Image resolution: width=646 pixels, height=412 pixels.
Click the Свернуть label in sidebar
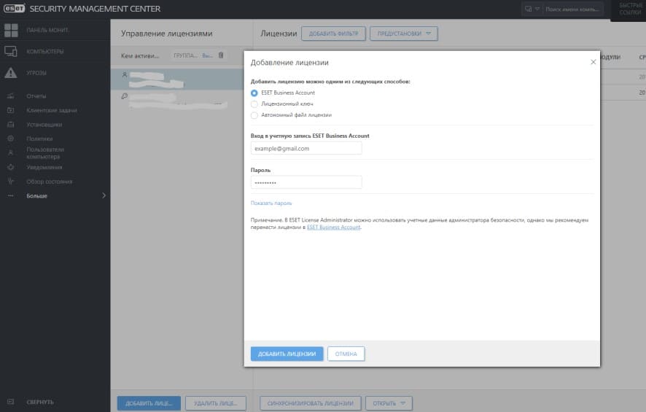pyautogui.click(x=40, y=402)
